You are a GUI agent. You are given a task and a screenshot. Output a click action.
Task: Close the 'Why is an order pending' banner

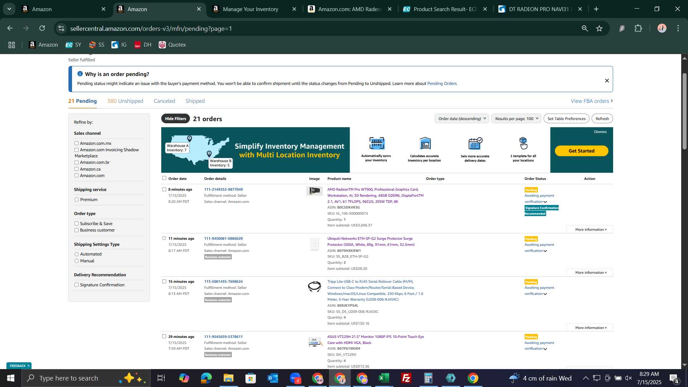(x=607, y=81)
